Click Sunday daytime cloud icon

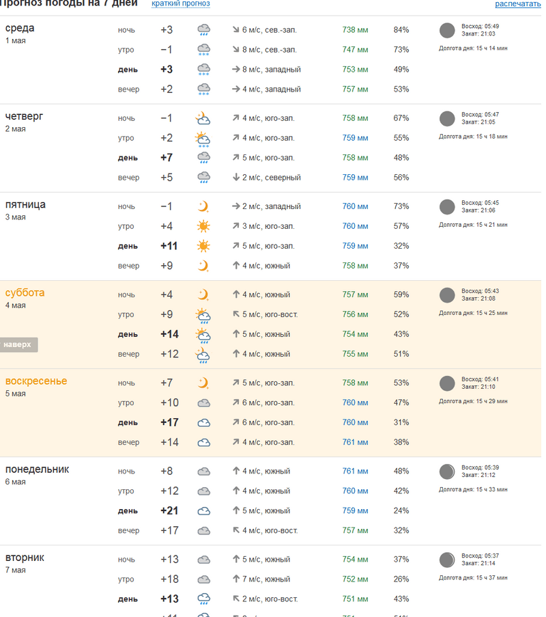pyautogui.click(x=203, y=423)
